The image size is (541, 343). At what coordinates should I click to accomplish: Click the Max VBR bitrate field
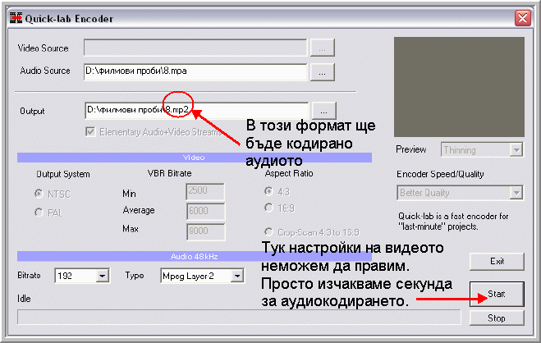click(205, 231)
